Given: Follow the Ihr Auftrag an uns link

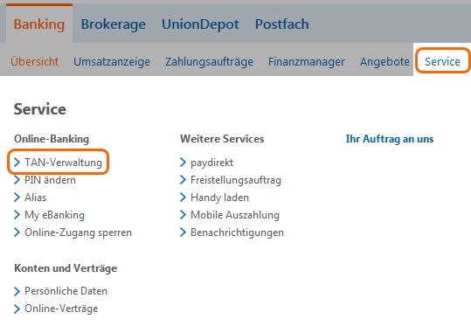Looking at the screenshot, I should tap(390, 139).
